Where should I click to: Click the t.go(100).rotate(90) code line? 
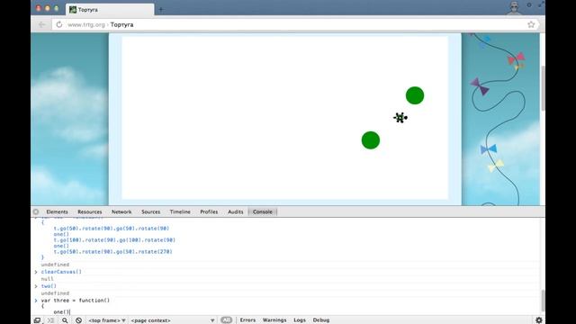pyautogui.click(x=114, y=240)
